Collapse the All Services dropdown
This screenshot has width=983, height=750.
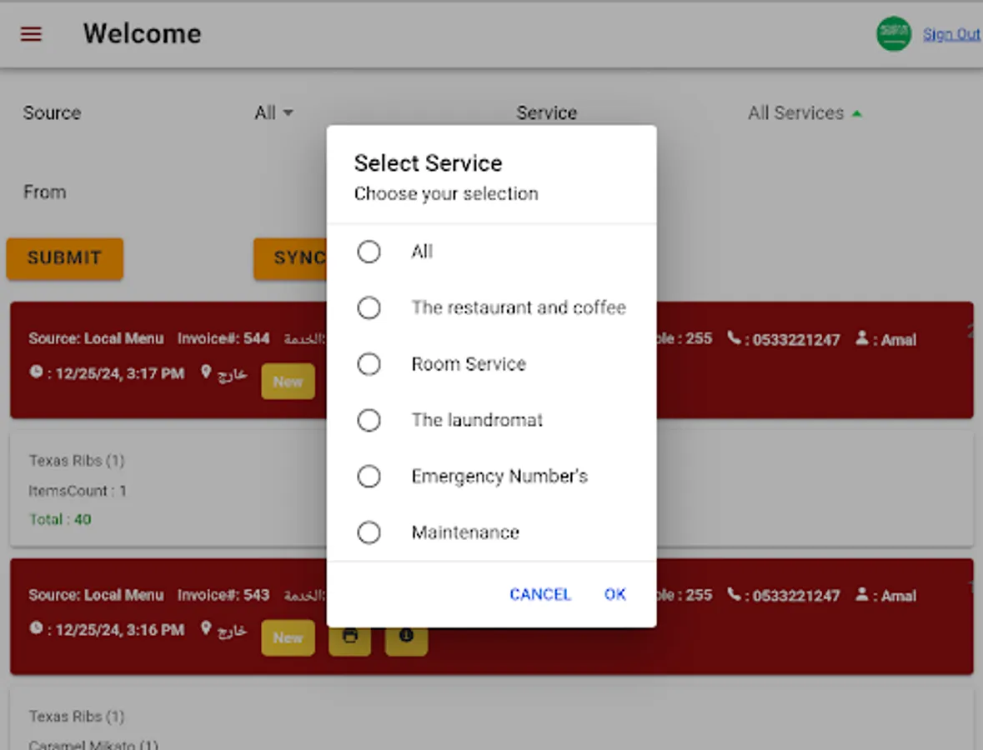point(805,112)
